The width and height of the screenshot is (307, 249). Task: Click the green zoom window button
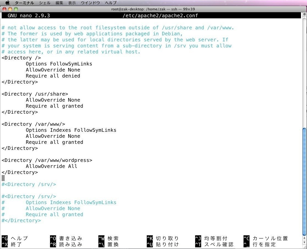tap(16, 9)
